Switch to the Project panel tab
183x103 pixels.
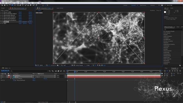pos(3,8)
